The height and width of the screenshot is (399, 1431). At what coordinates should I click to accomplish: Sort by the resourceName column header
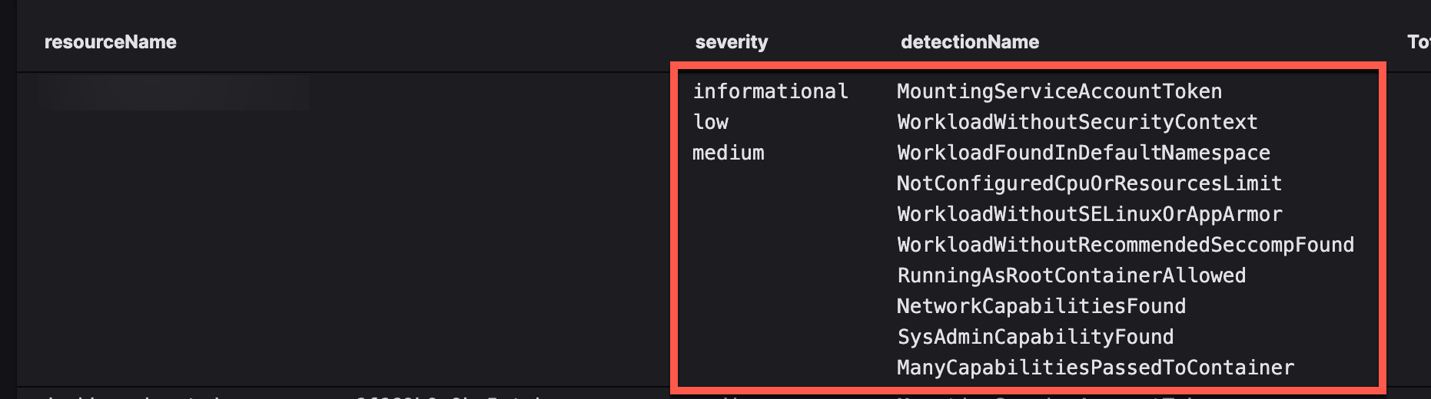111,42
